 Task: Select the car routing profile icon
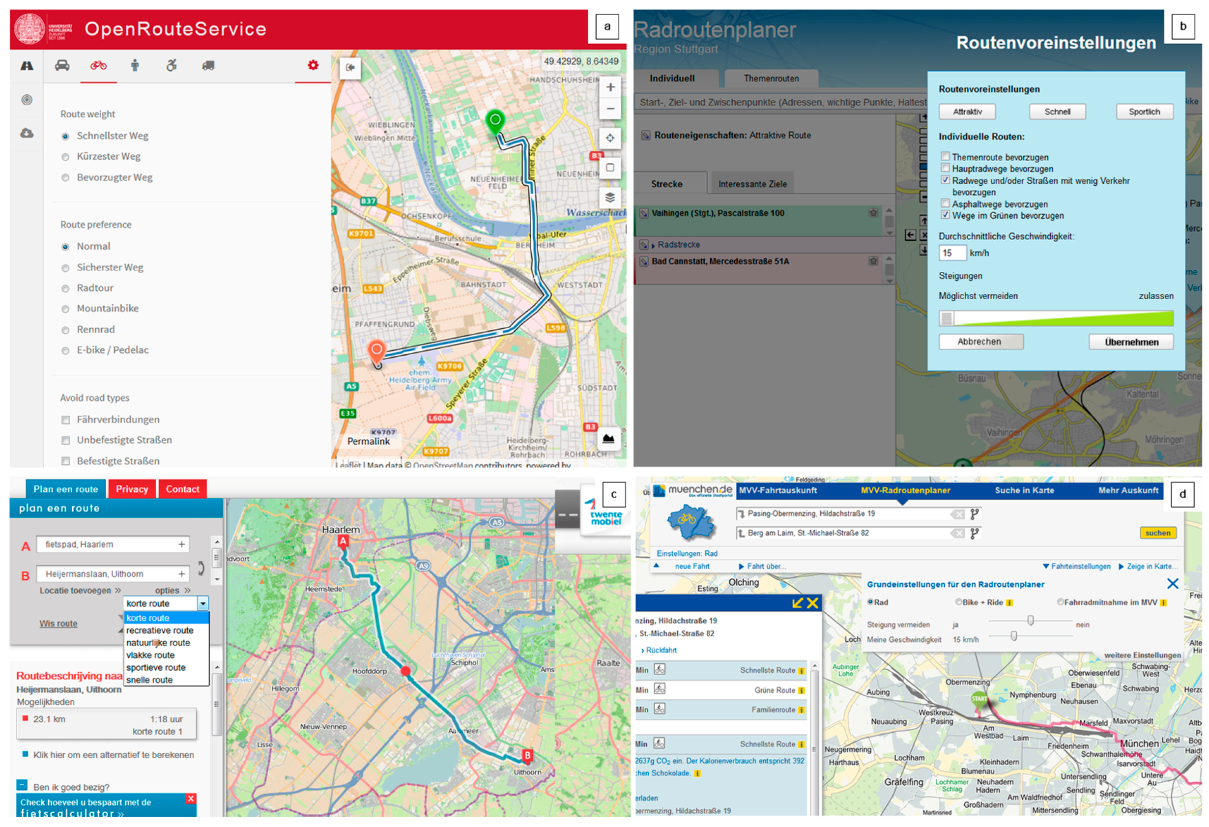tap(62, 65)
